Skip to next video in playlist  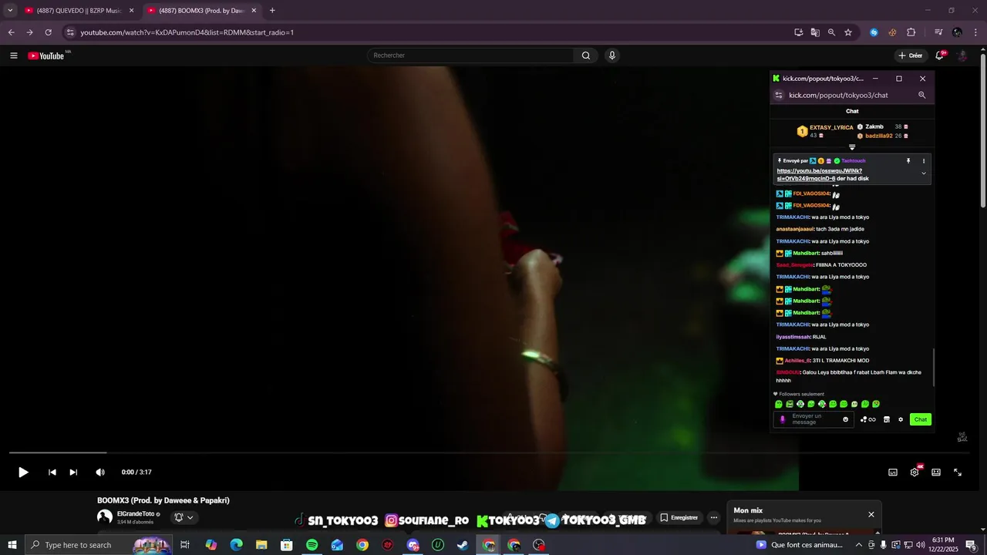tap(73, 473)
